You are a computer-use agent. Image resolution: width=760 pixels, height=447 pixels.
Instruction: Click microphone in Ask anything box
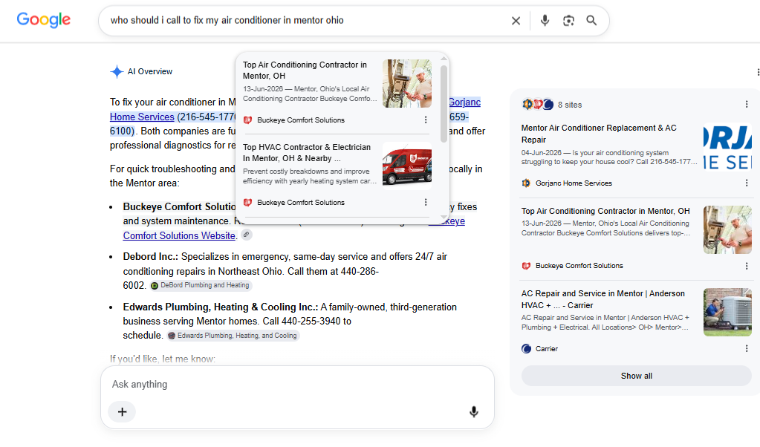[473, 412]
